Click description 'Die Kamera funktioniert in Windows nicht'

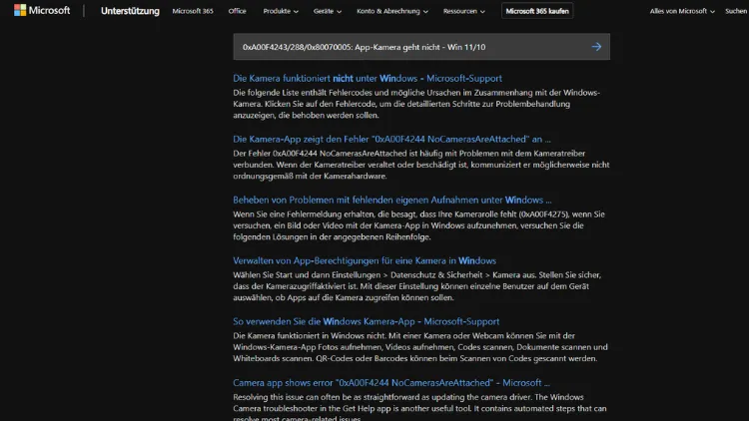(420, 347)
